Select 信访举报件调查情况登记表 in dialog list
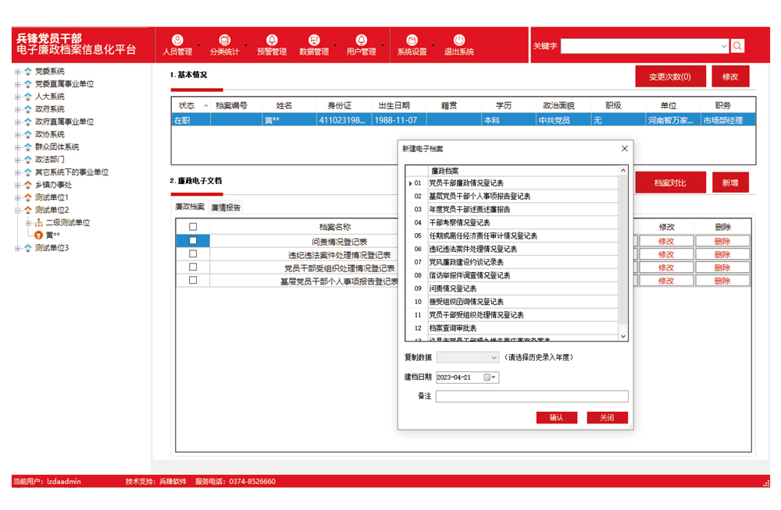 click(x=522, y=275)
